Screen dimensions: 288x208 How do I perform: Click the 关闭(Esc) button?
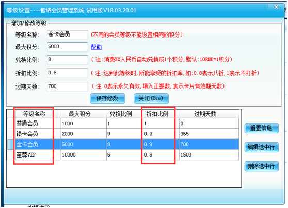151,98
